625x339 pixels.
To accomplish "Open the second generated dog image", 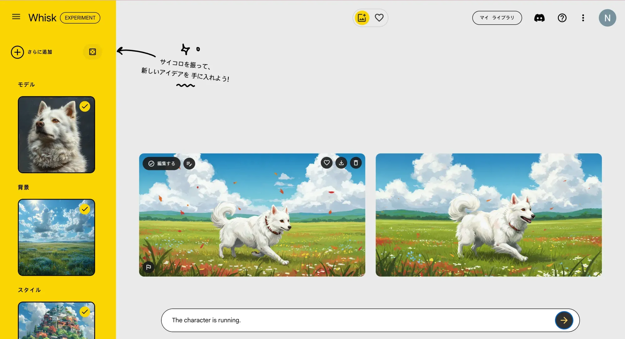I will coord(488,215).
